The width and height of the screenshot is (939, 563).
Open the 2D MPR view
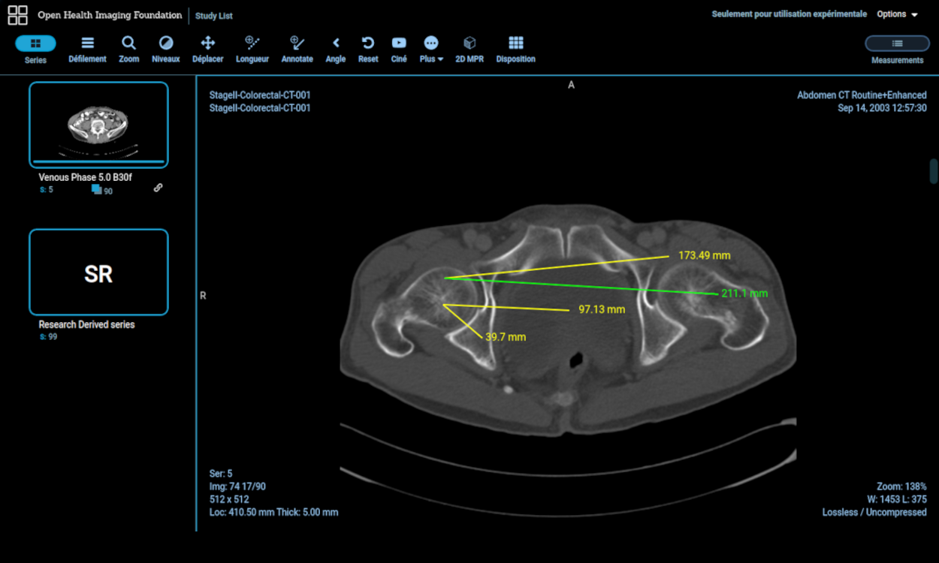469,49
